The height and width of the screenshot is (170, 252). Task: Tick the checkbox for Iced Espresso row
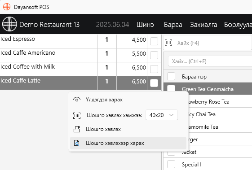[x=154, y=41]
